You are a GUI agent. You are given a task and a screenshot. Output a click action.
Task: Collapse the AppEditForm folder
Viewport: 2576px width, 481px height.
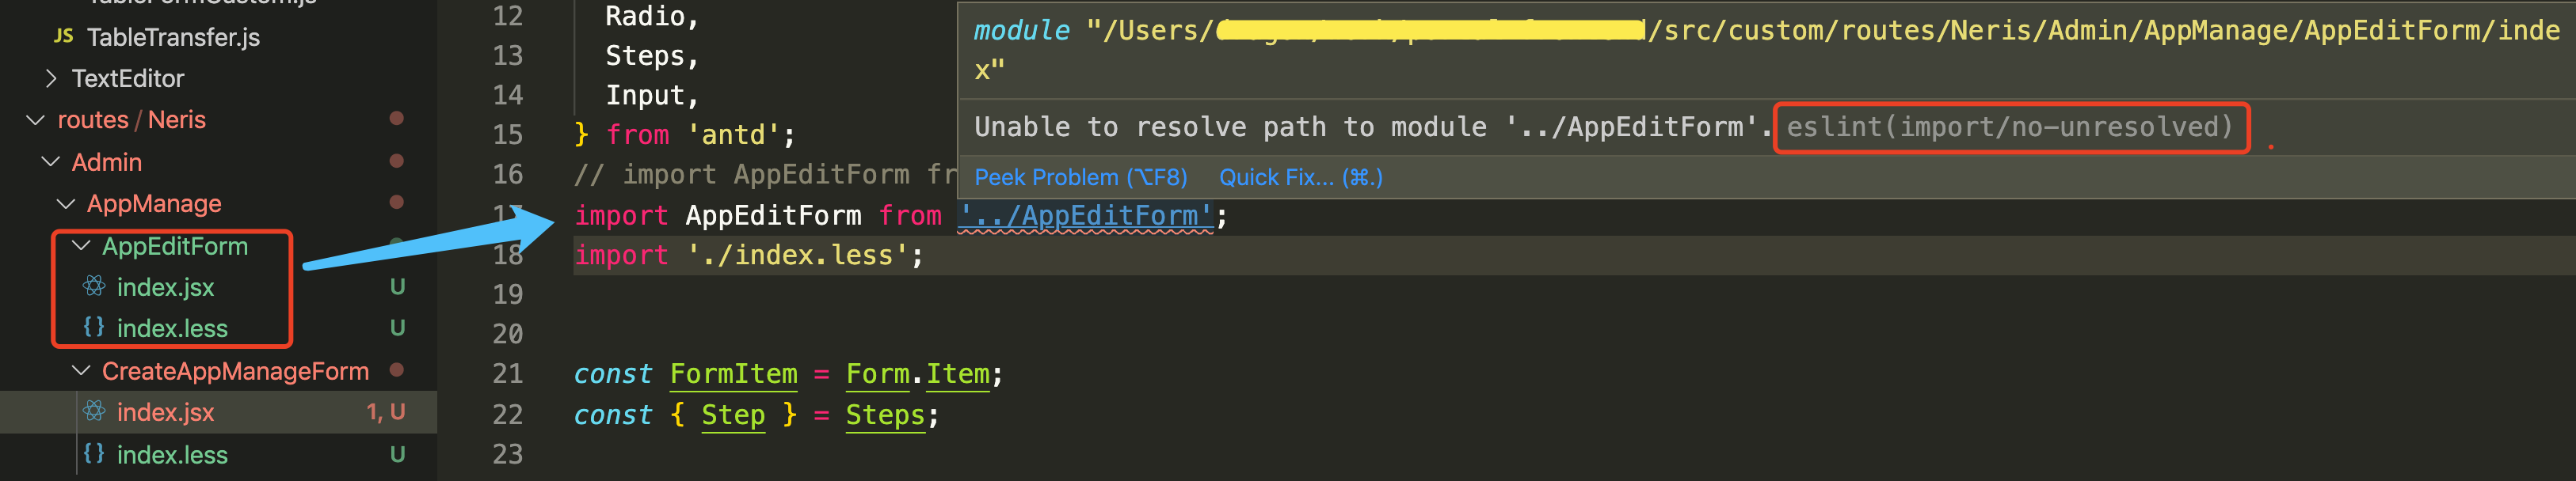point(81,245)
